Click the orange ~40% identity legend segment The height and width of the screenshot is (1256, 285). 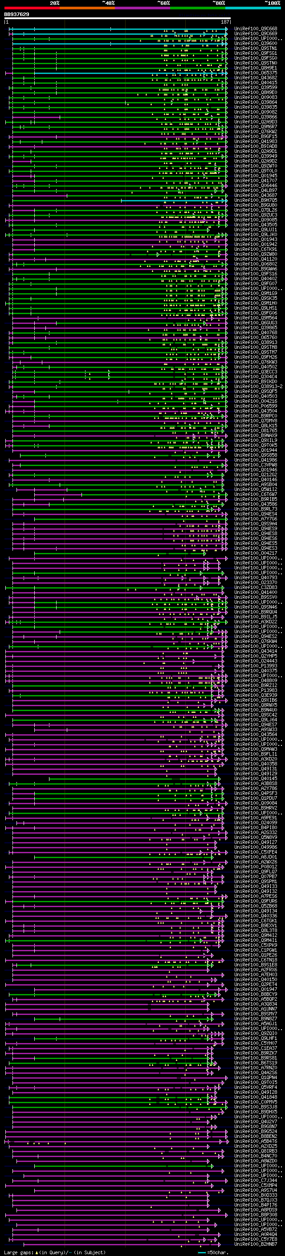click(87, 8)
